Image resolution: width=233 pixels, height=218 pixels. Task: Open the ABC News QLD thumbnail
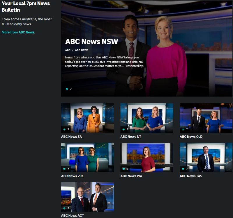click(x=206, y=118)
